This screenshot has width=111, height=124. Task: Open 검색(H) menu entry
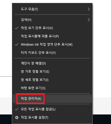click(52, 20)
